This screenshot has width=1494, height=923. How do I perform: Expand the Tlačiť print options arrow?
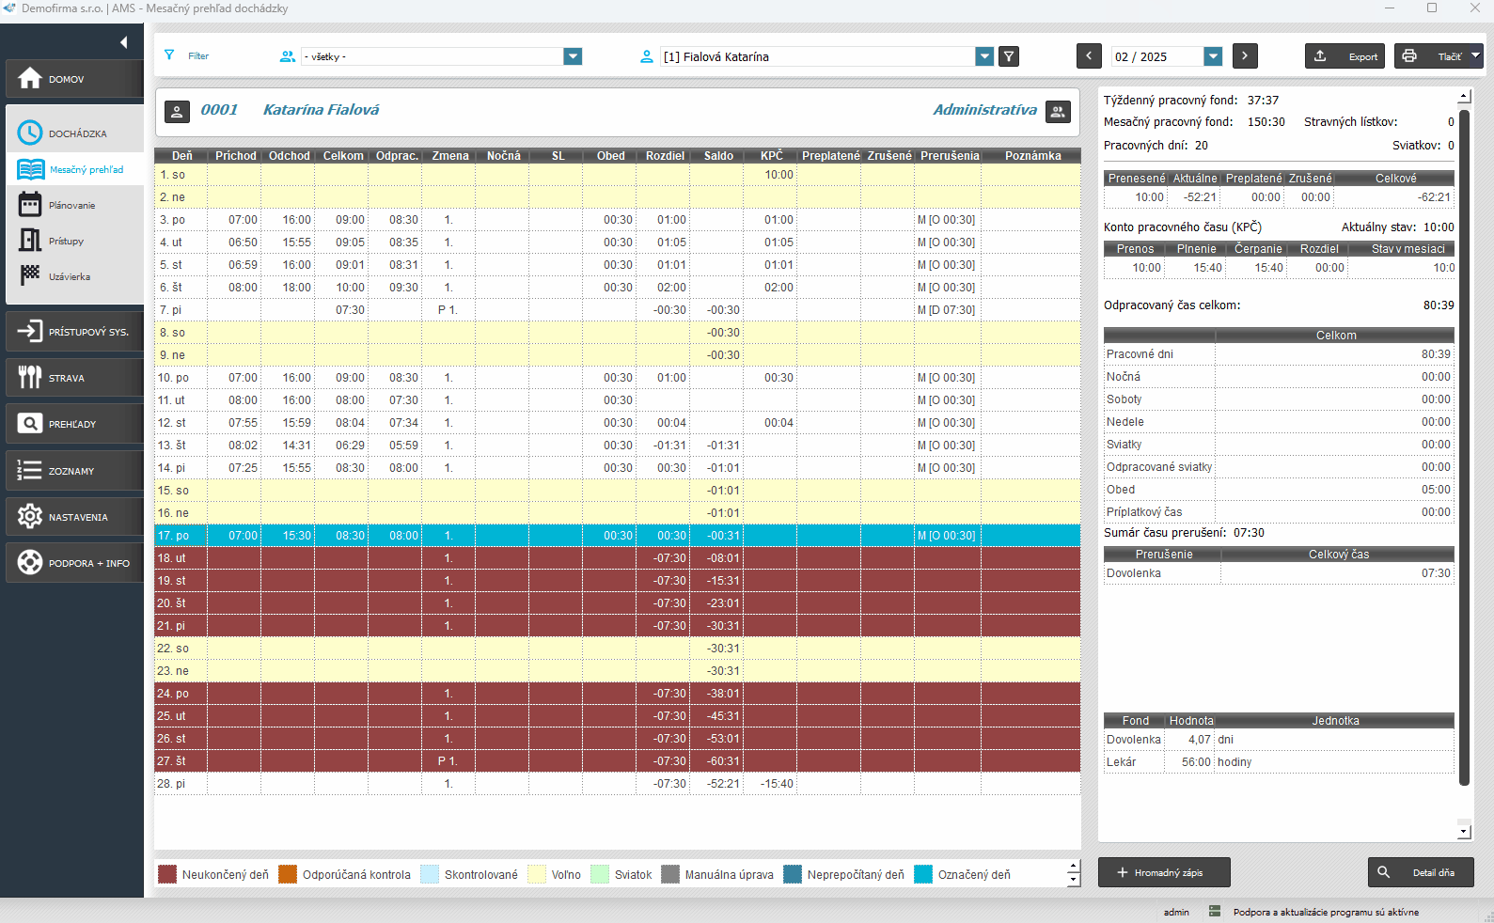click(1475, 56)
